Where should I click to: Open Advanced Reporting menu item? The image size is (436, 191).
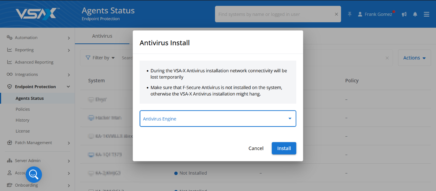pyautogui.click(x=34, y=62)
